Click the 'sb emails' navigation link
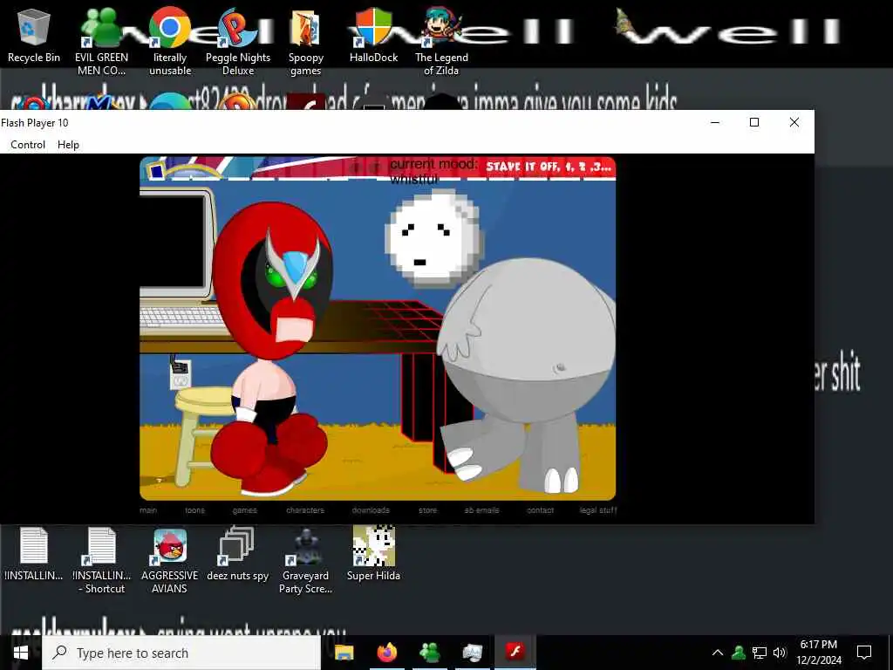Image resolution: width=893 pixels, height=670 pixels. click(x=481, y=509)
